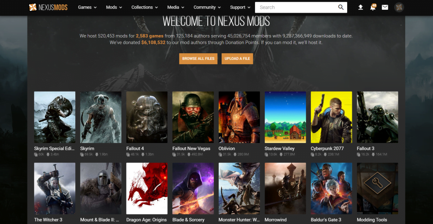Screen dimensions: 433x224
Task: Select the Cyberpunk 2077 cover image
Action: pyautogui.click(x=331, y=117)
